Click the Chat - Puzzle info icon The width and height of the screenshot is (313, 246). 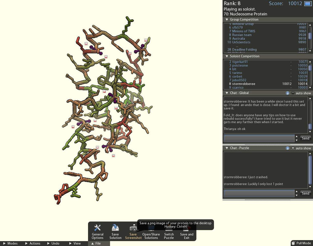point(287,148)
